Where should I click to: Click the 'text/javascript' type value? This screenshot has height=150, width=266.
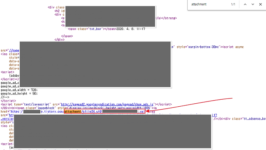[x=37, y=104]
